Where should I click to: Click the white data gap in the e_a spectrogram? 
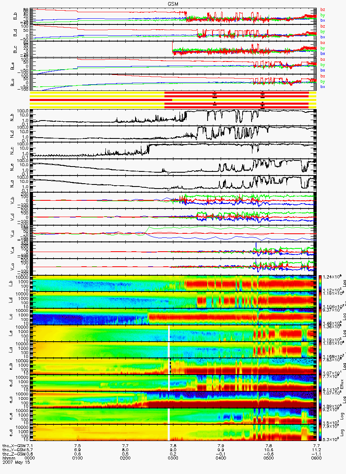point(169,432)
